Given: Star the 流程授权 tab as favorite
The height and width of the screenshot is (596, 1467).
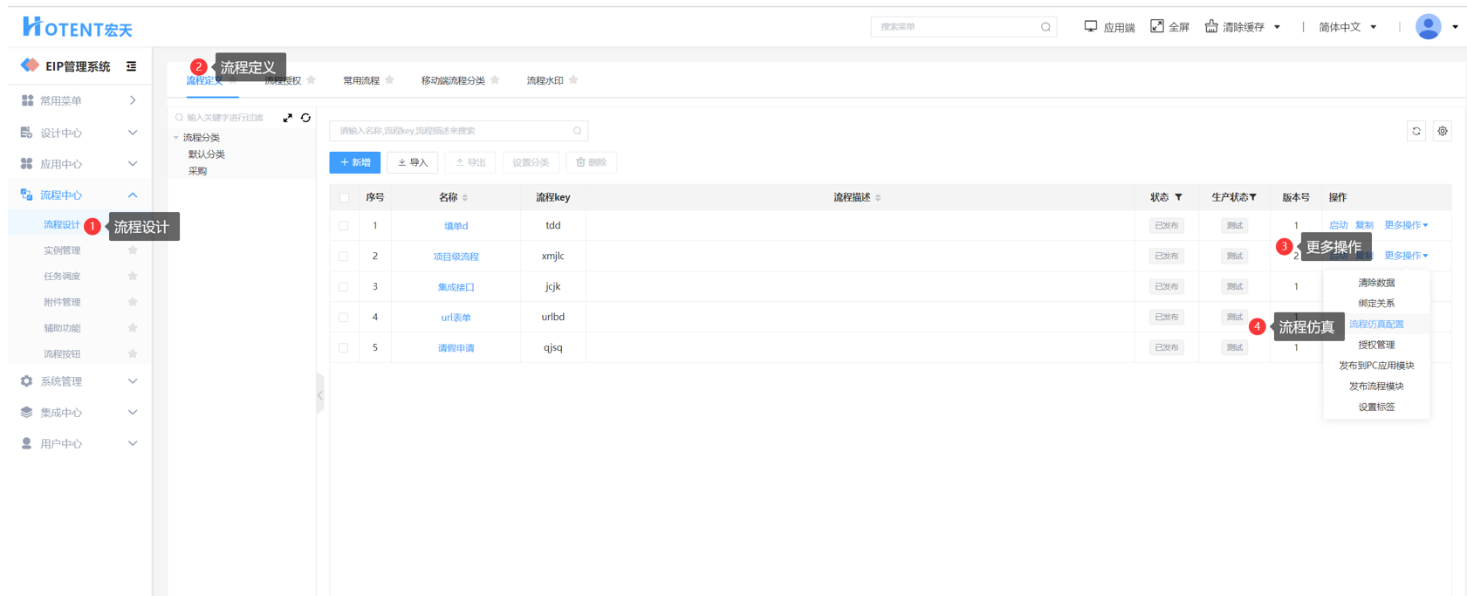Looking at the screenshot, I should tap(312, 80).
